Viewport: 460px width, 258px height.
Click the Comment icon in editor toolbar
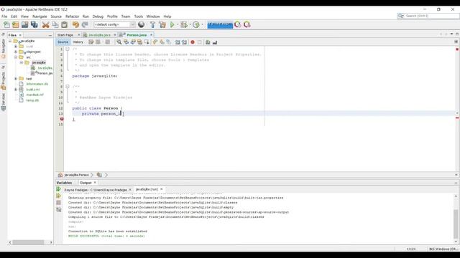pyautogui.click(x=208, y=42)
